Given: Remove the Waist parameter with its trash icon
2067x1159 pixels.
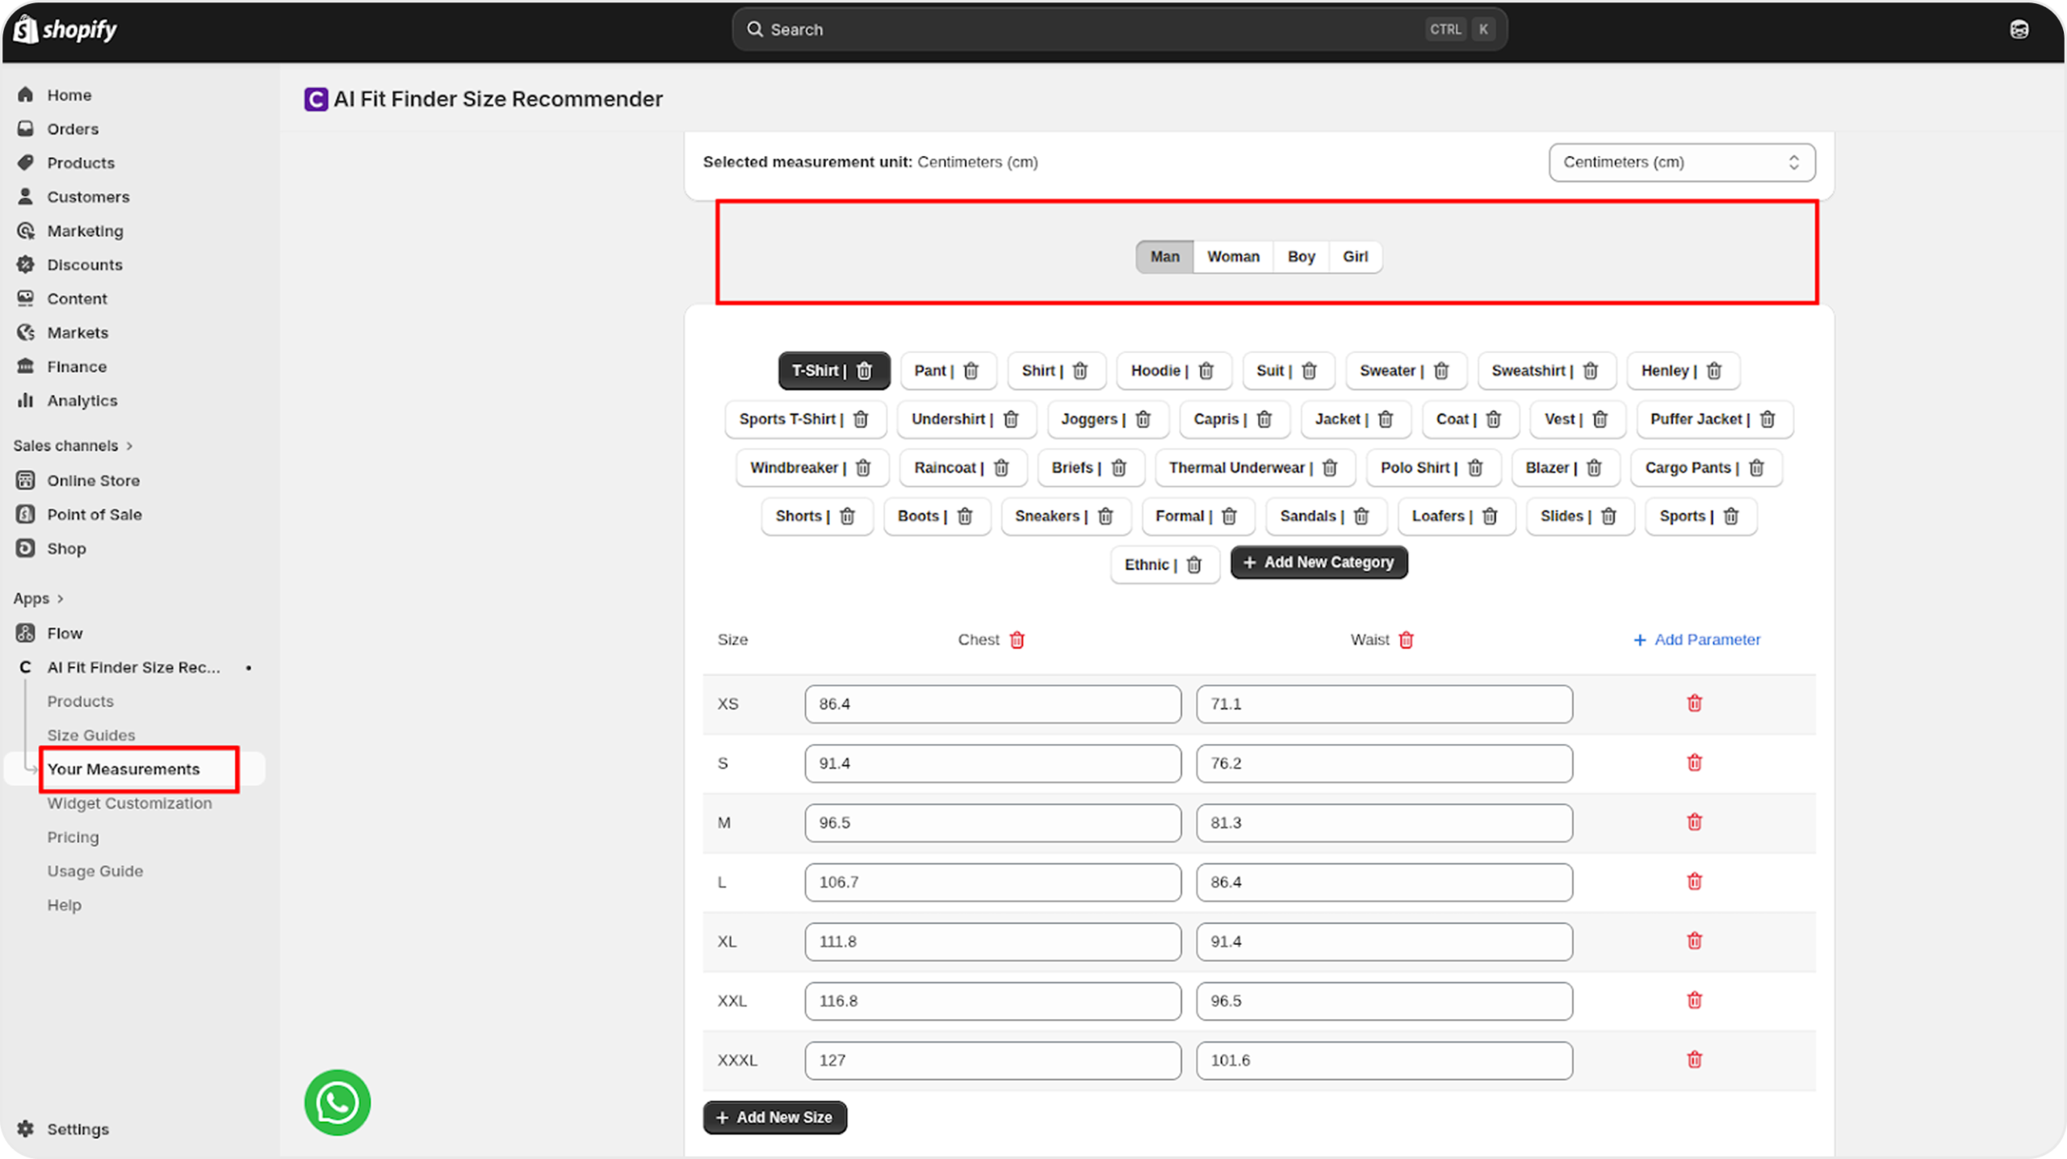Looking at the screenshot, I should (x=1406, y=640).
